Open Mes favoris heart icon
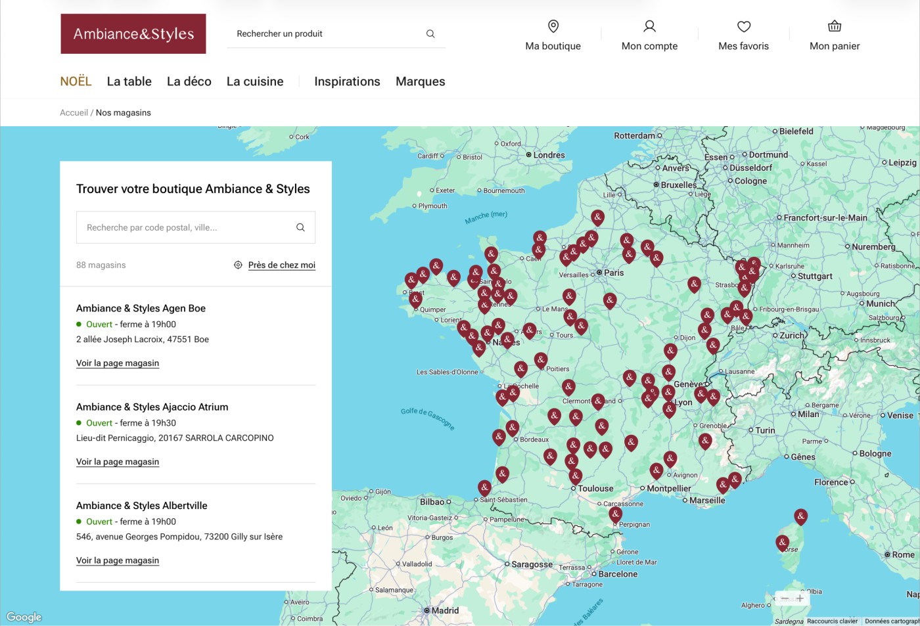This screenshot has width=920, height=626. click(743, 26)
